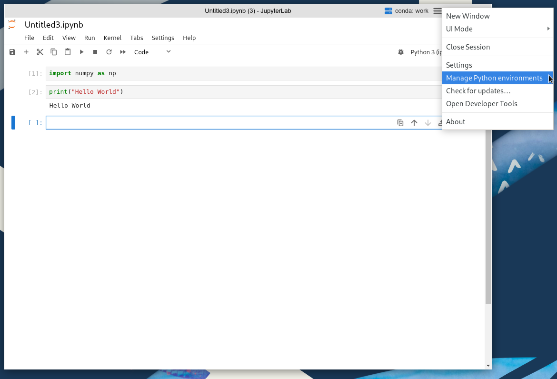557x379 pixels.
Task: Expand the UI Mode submenu
Action: point(497,29)
